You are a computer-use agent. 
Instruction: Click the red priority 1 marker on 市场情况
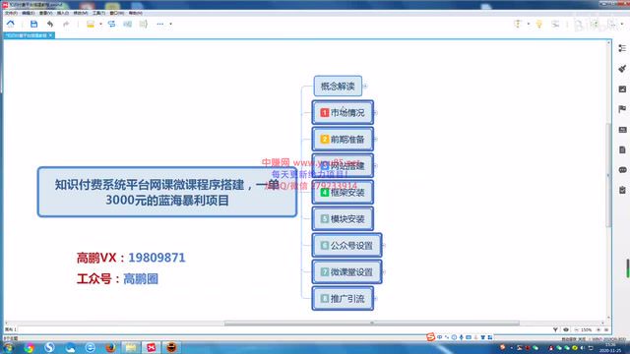tap(325, 113)
